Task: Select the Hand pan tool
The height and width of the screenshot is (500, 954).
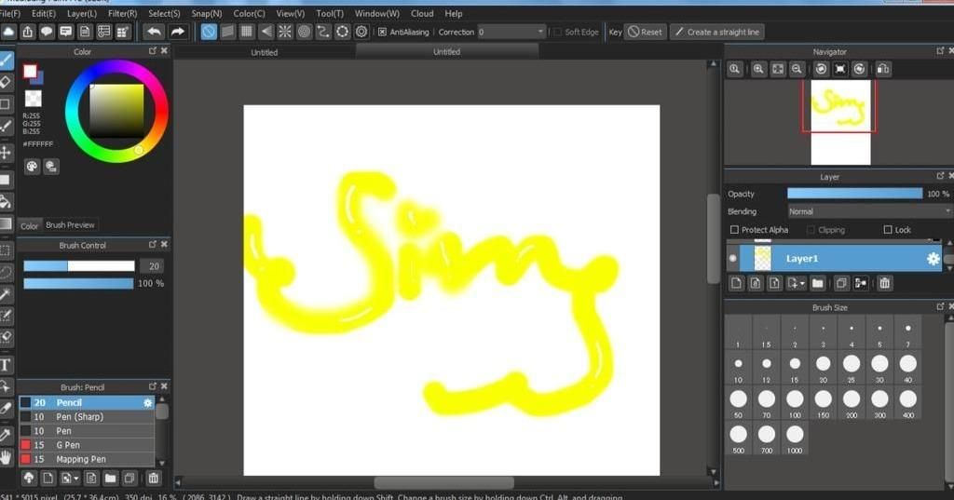Action: [7, 457]
